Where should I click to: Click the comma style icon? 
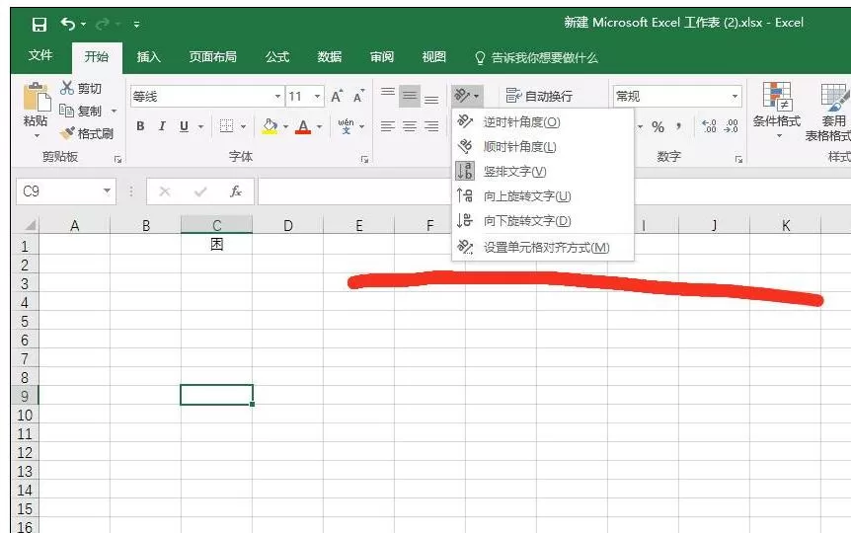(x=678, y=127)
